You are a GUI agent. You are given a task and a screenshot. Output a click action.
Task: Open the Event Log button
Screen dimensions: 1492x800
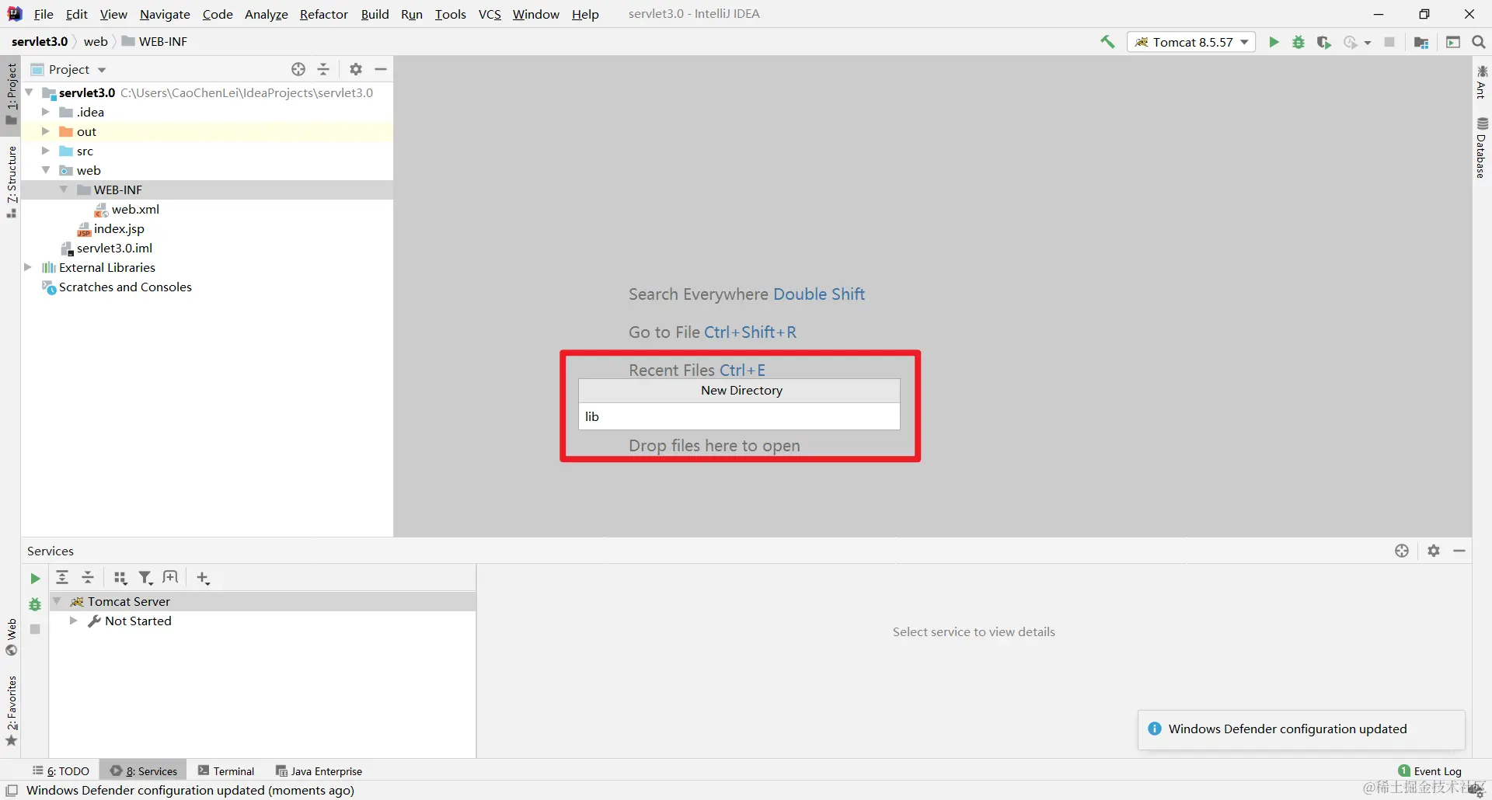pos(1430,771)
